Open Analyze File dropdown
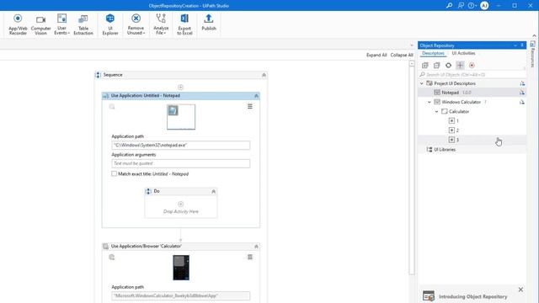The width and height of the screenshot is (539, 303). [x=161, y=24]
